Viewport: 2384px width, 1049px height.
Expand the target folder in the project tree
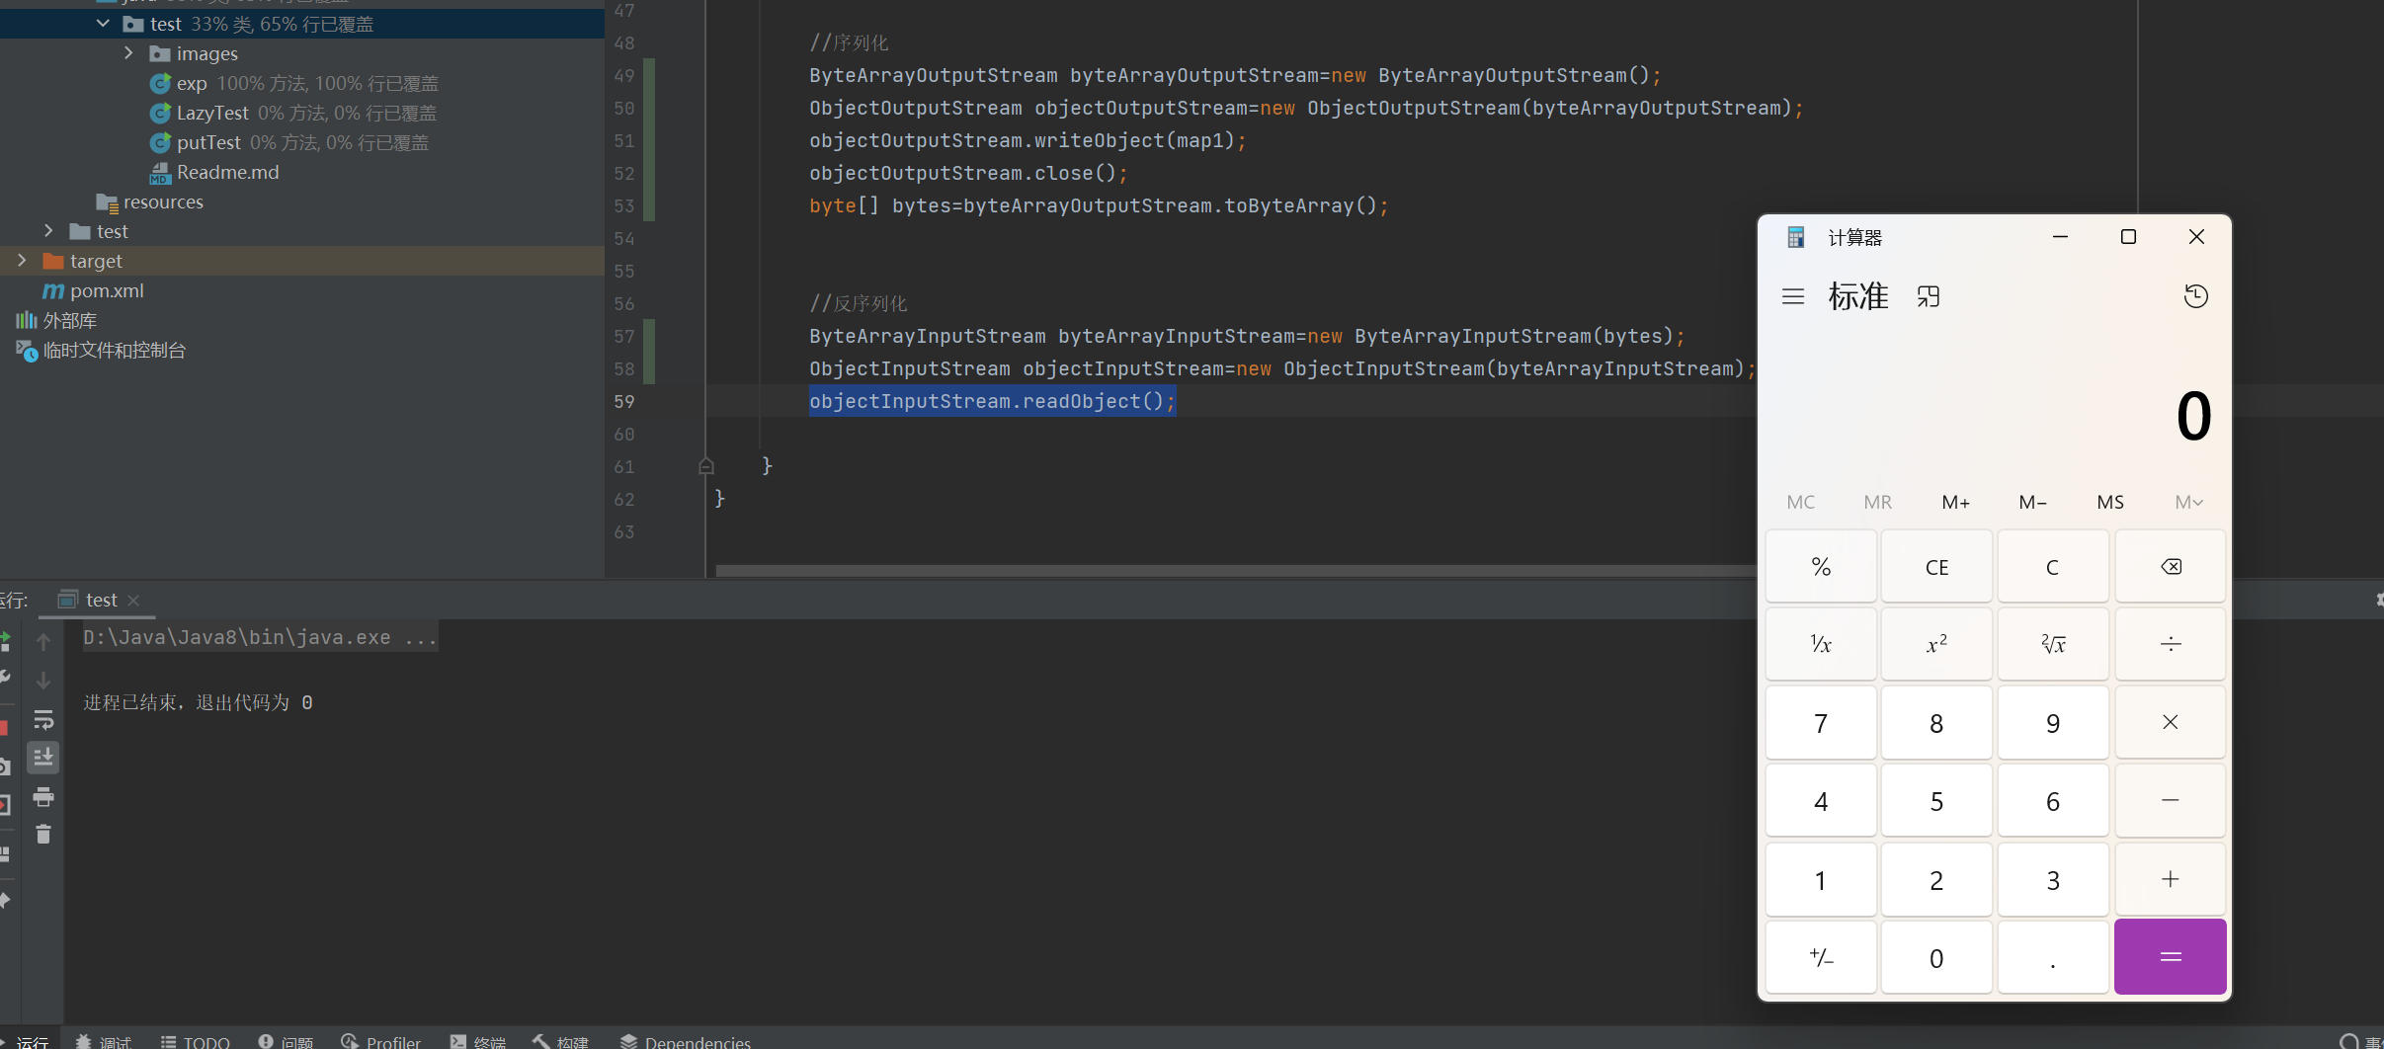click(22, 261)
